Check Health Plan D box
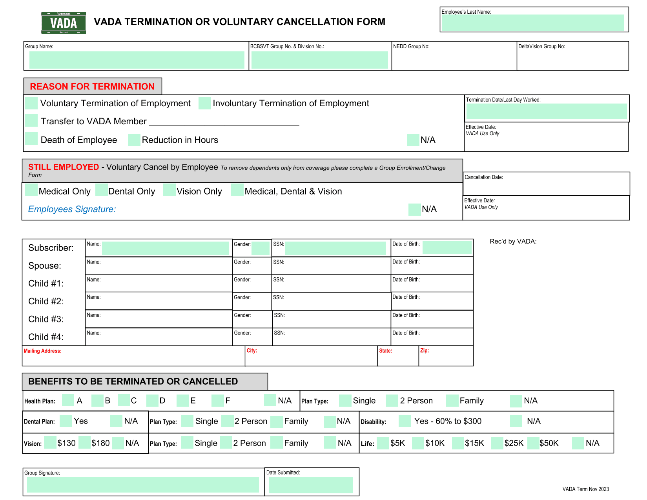Image resolution: width=647 pixels, height=500 pixels. coord(152,400)
